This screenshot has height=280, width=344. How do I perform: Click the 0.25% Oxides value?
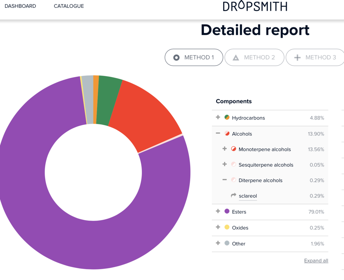[x=317, y=228]
